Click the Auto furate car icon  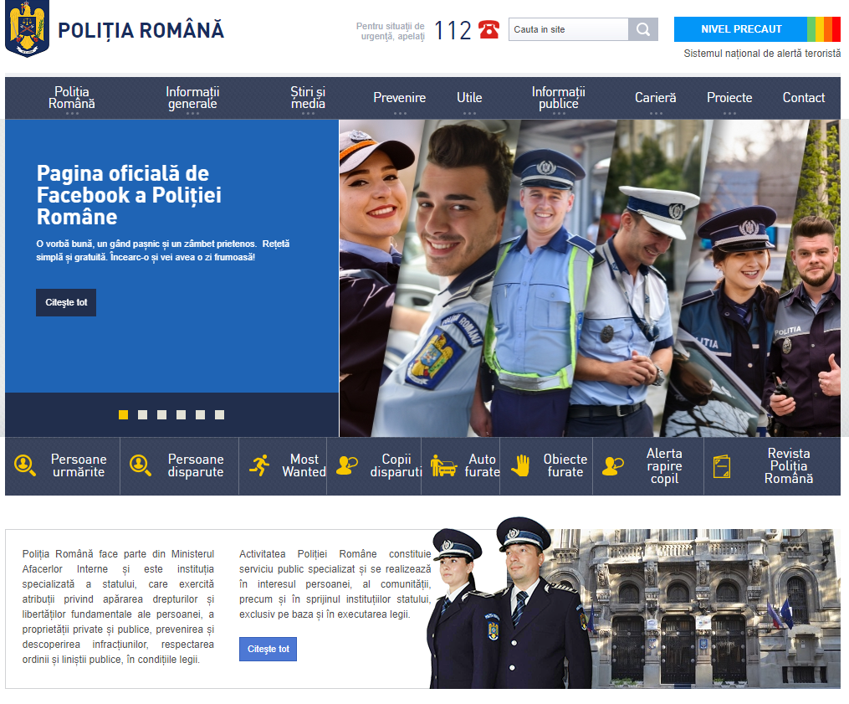(443, 465)
